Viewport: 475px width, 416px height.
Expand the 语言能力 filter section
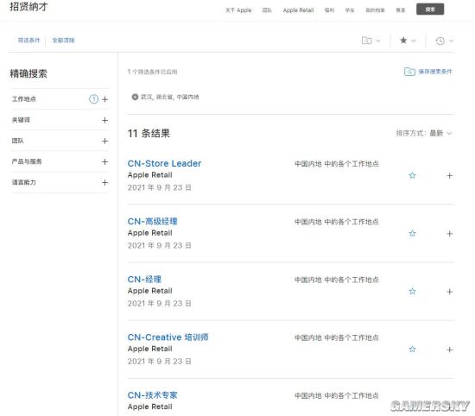point(104,182)
